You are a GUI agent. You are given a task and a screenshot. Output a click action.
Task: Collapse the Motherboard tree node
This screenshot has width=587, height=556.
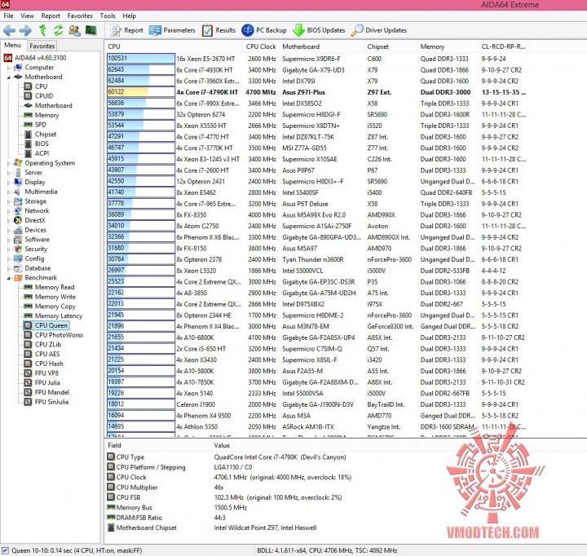coord(9,77)
